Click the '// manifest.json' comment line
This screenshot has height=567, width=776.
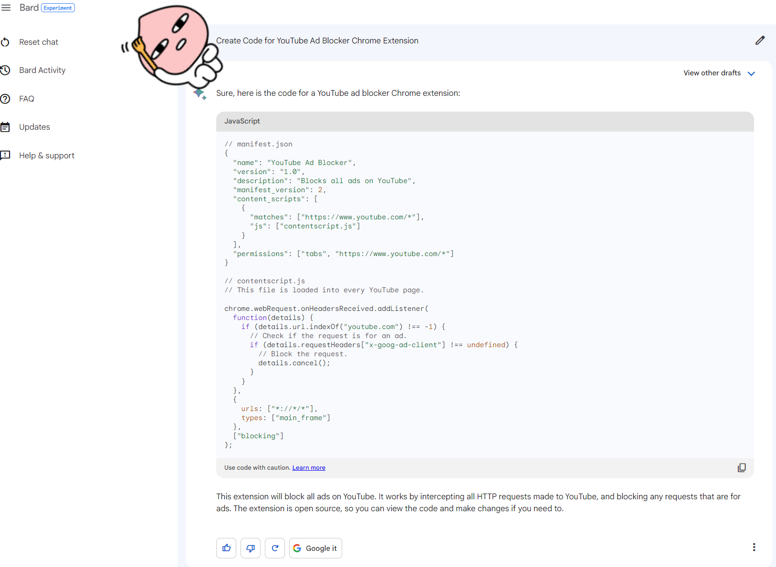[258, 144]
